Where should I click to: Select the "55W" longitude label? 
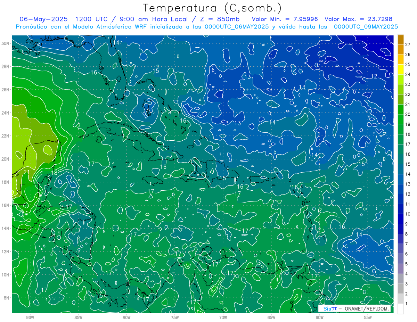(368, 317)
